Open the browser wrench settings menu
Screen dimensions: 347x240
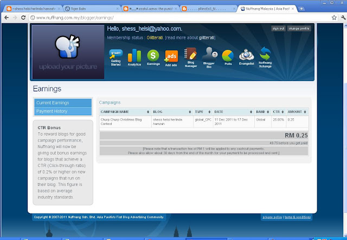click(x=343, y=18)
